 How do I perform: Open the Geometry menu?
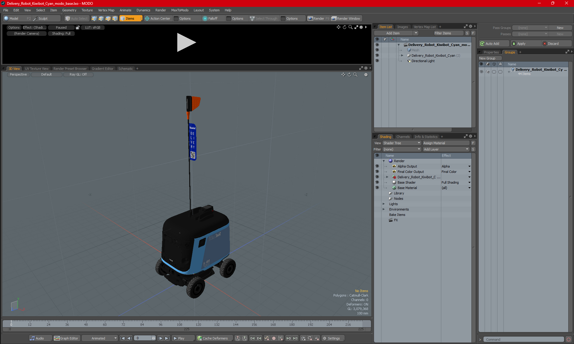pos(69,10)
